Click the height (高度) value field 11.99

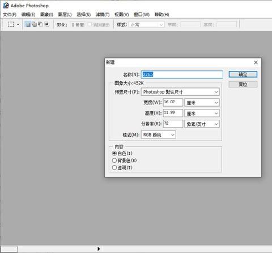click(173, 113)
